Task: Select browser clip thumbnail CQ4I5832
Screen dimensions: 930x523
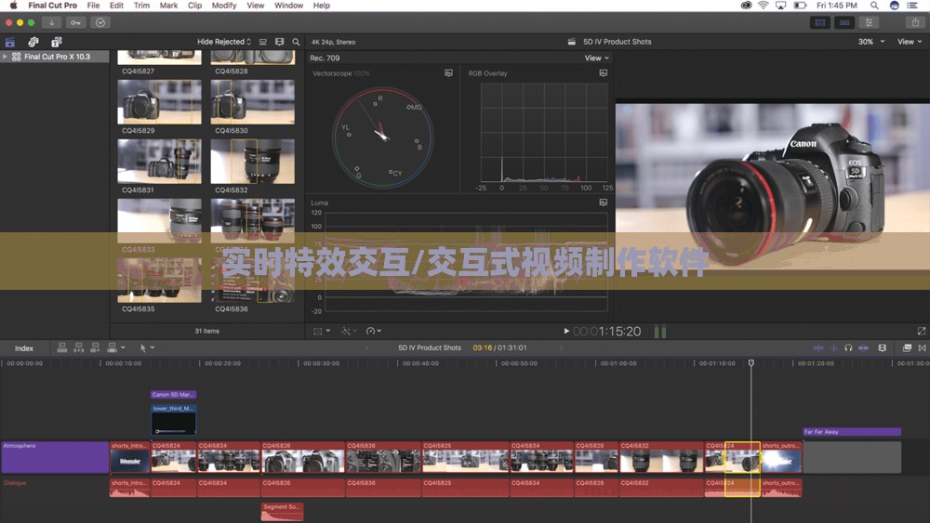Action: tap(252, 161)
